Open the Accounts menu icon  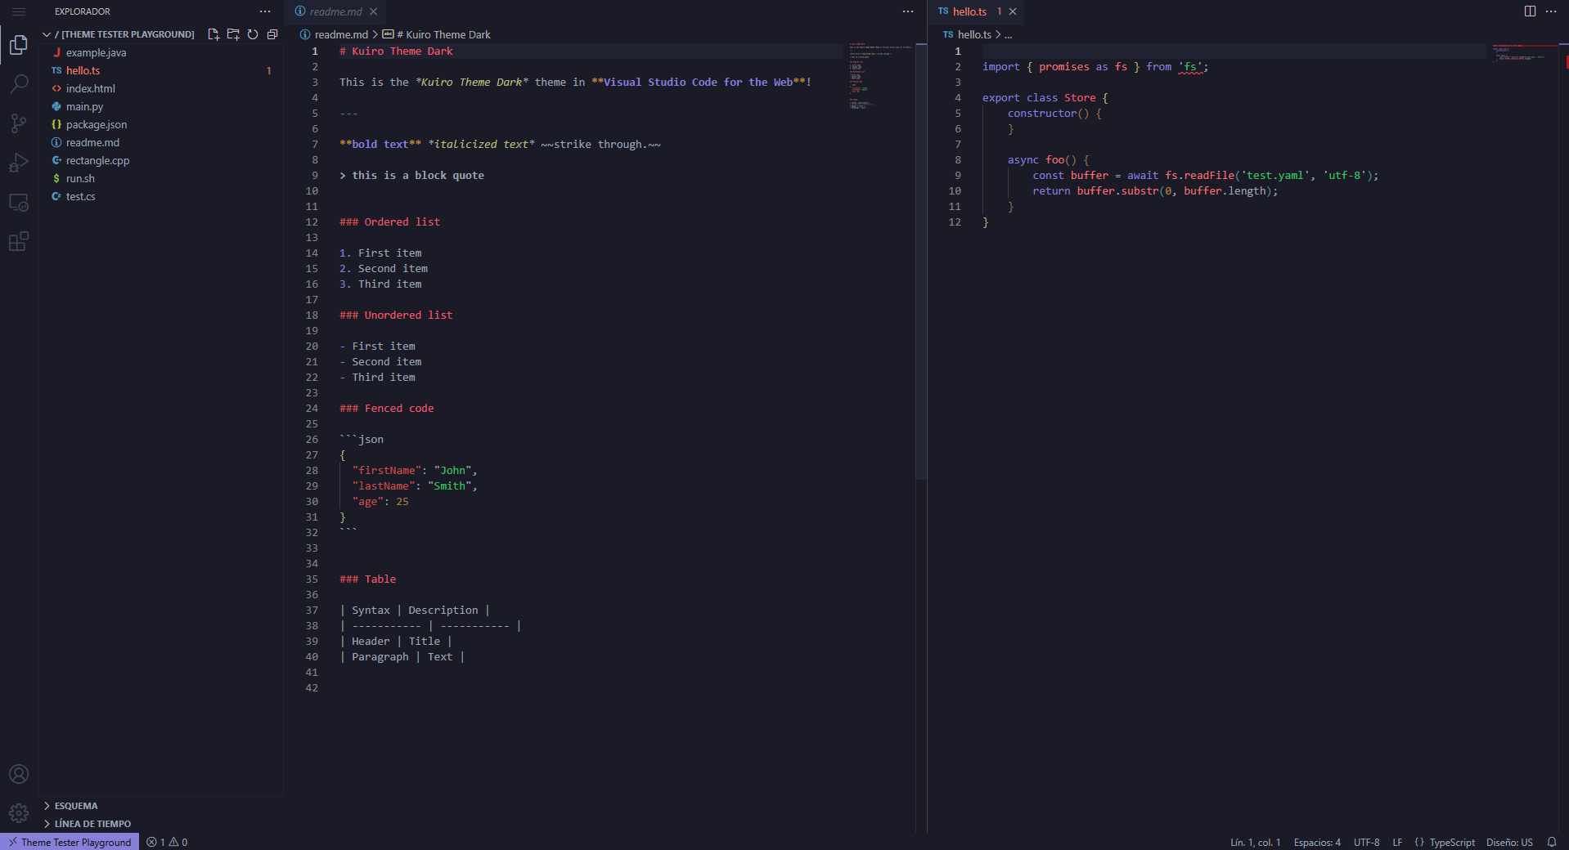point(19,774)
